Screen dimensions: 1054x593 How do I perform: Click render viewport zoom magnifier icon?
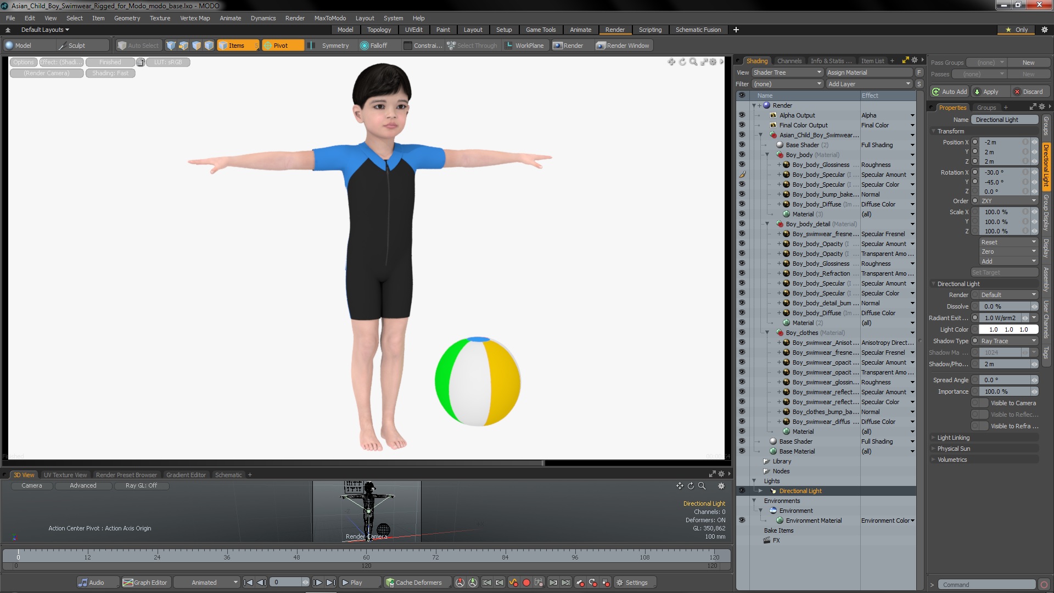click(693, 62)
